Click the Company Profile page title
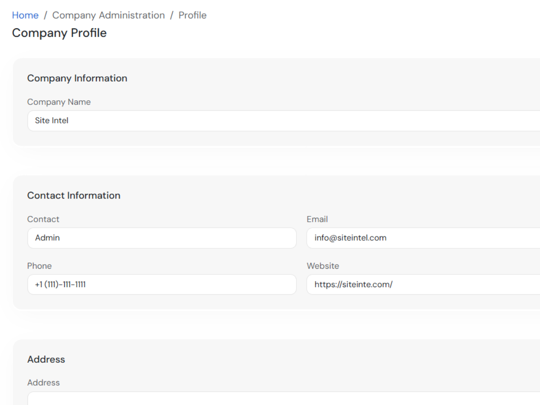This screenshot has height=405, width=540. point(59,33)
